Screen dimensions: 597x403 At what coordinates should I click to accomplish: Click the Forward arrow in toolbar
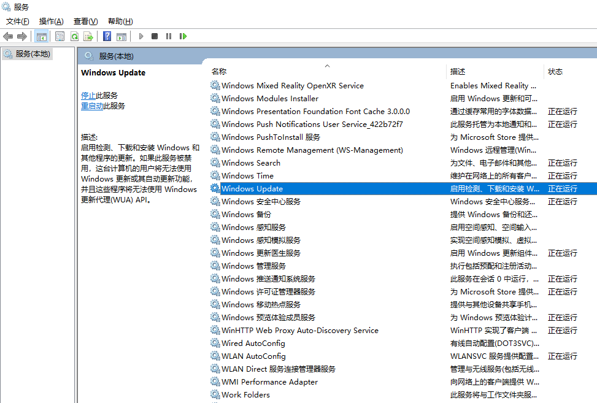click(22, 37)
